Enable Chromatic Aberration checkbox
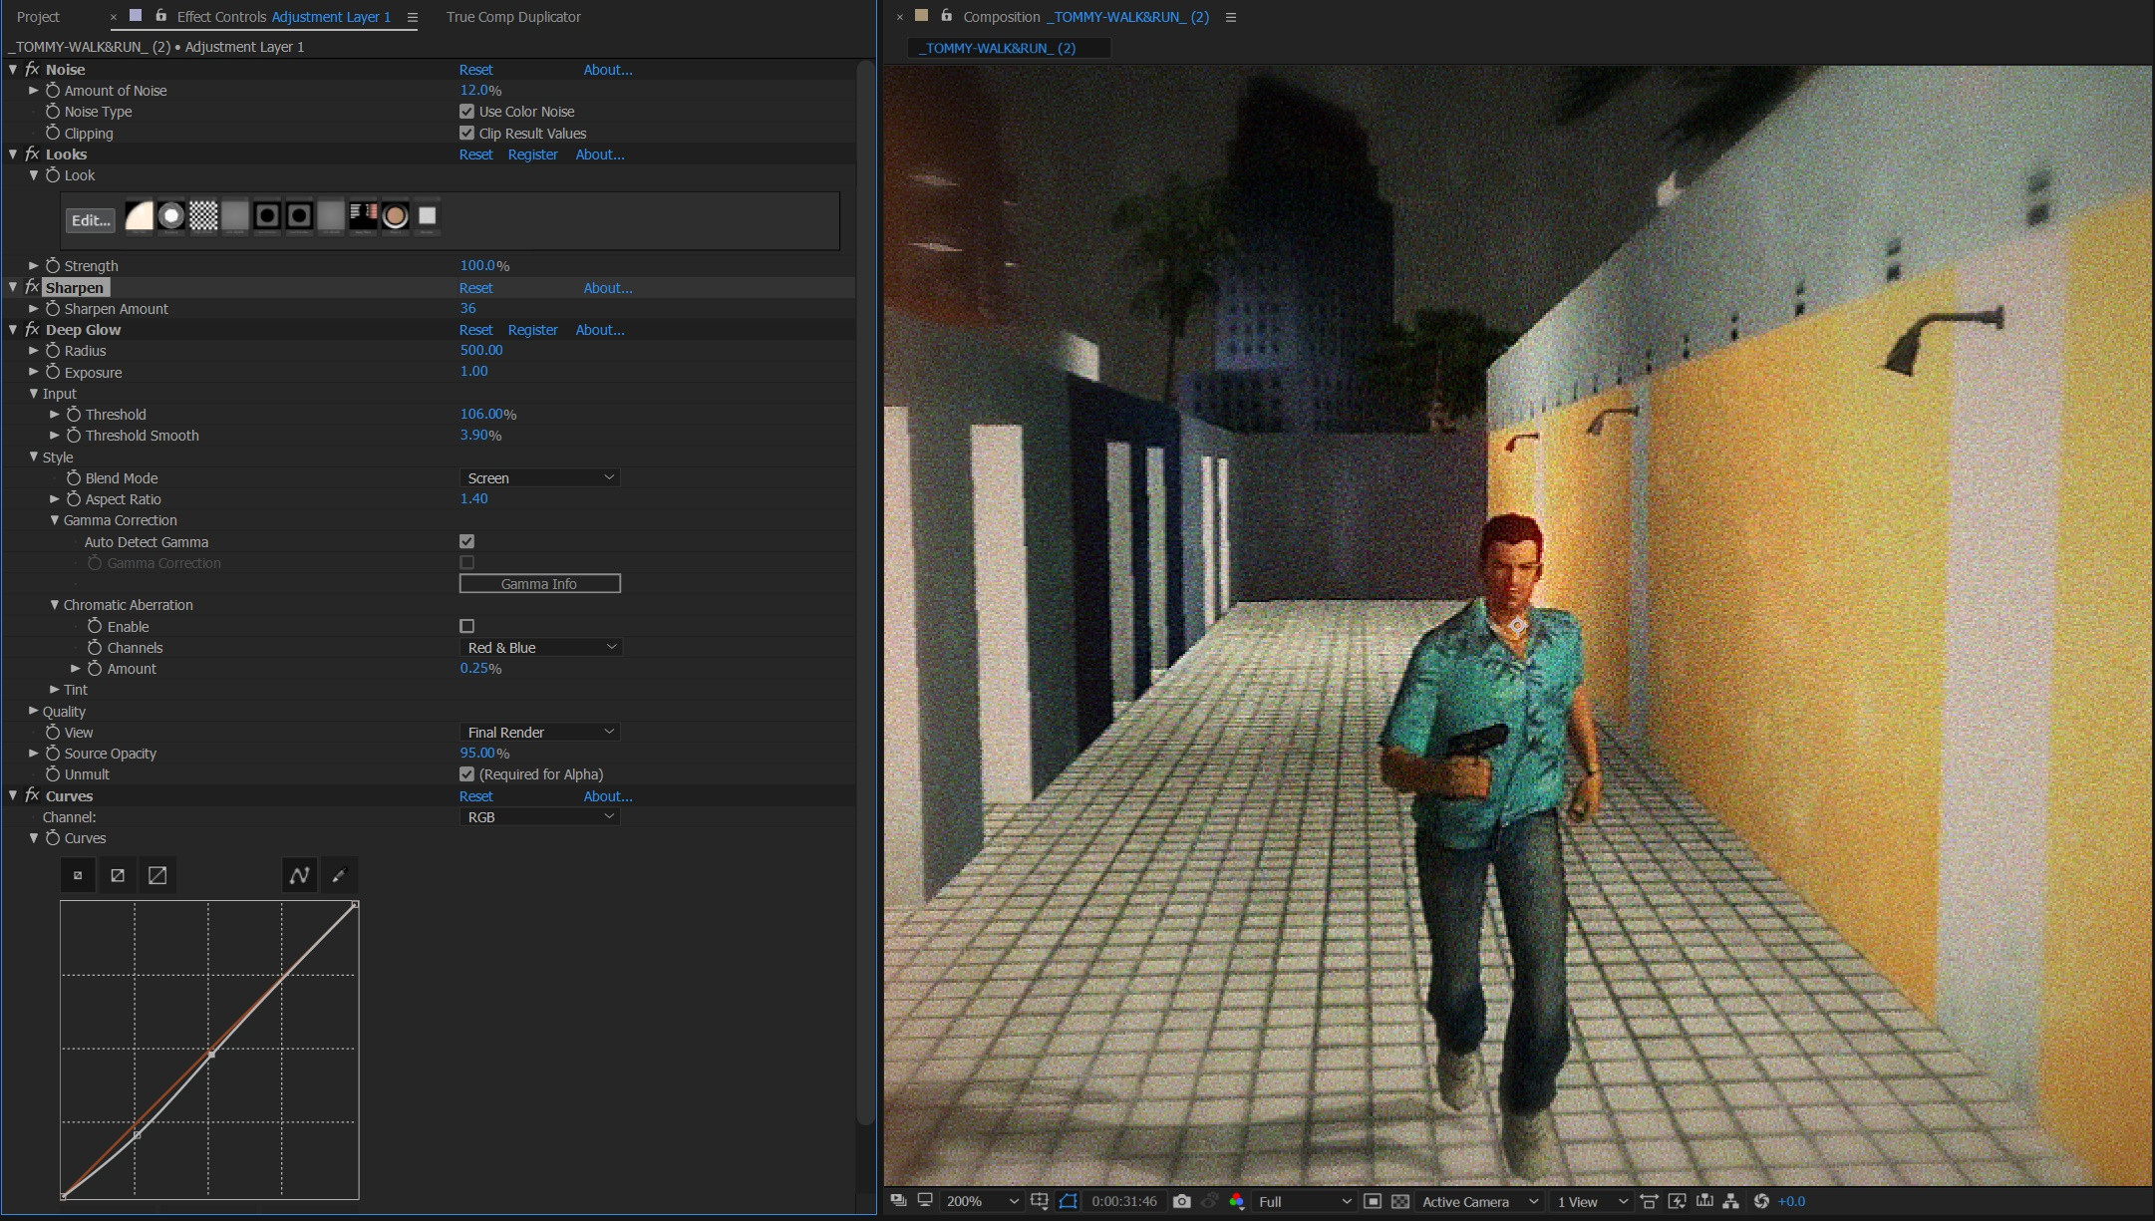This screenshot has height=1221, width=2155. click(466, 626)
